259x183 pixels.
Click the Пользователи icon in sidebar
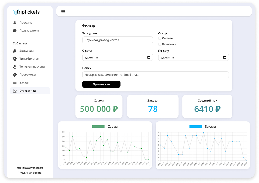coord(15,31)
